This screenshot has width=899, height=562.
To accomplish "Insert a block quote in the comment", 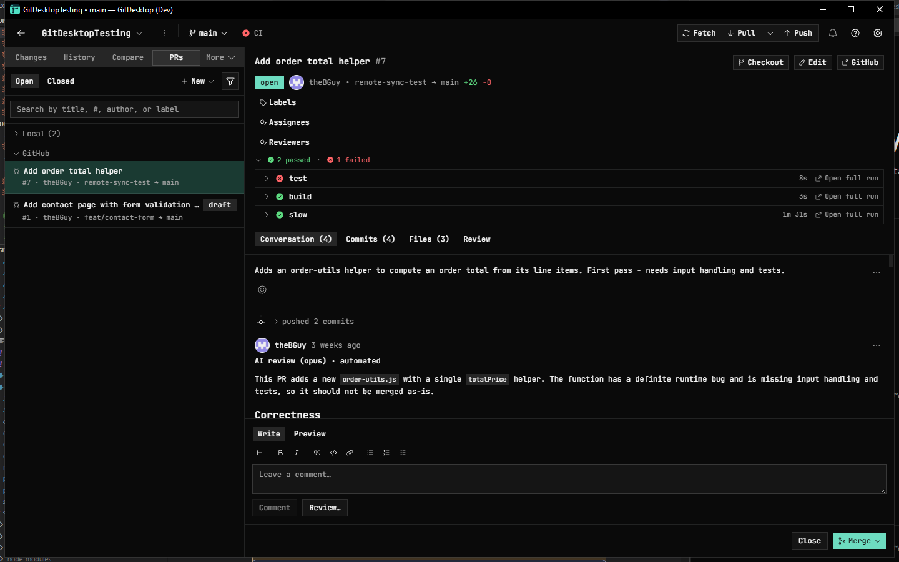I will 317,453.
